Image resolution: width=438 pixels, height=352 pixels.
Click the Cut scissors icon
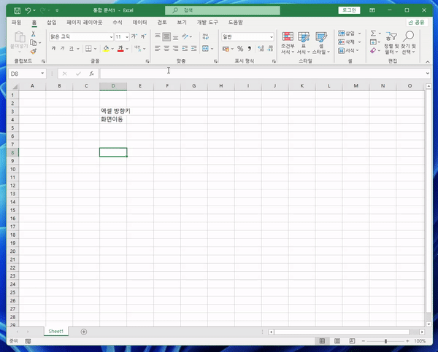[x=34, y=34]
